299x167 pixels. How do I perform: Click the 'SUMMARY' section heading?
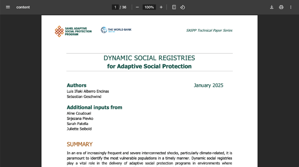click(x=79, y=144)
